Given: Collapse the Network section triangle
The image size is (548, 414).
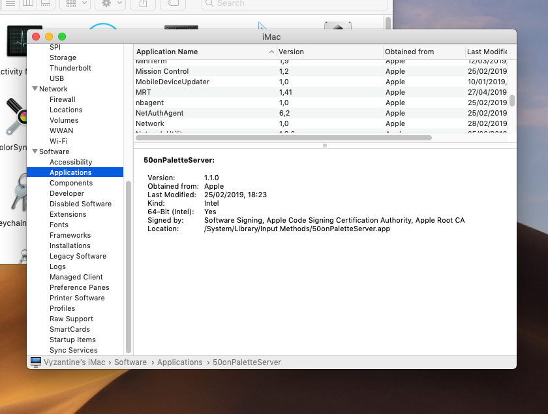Looking at the screenshot, I should coord(35,89).
